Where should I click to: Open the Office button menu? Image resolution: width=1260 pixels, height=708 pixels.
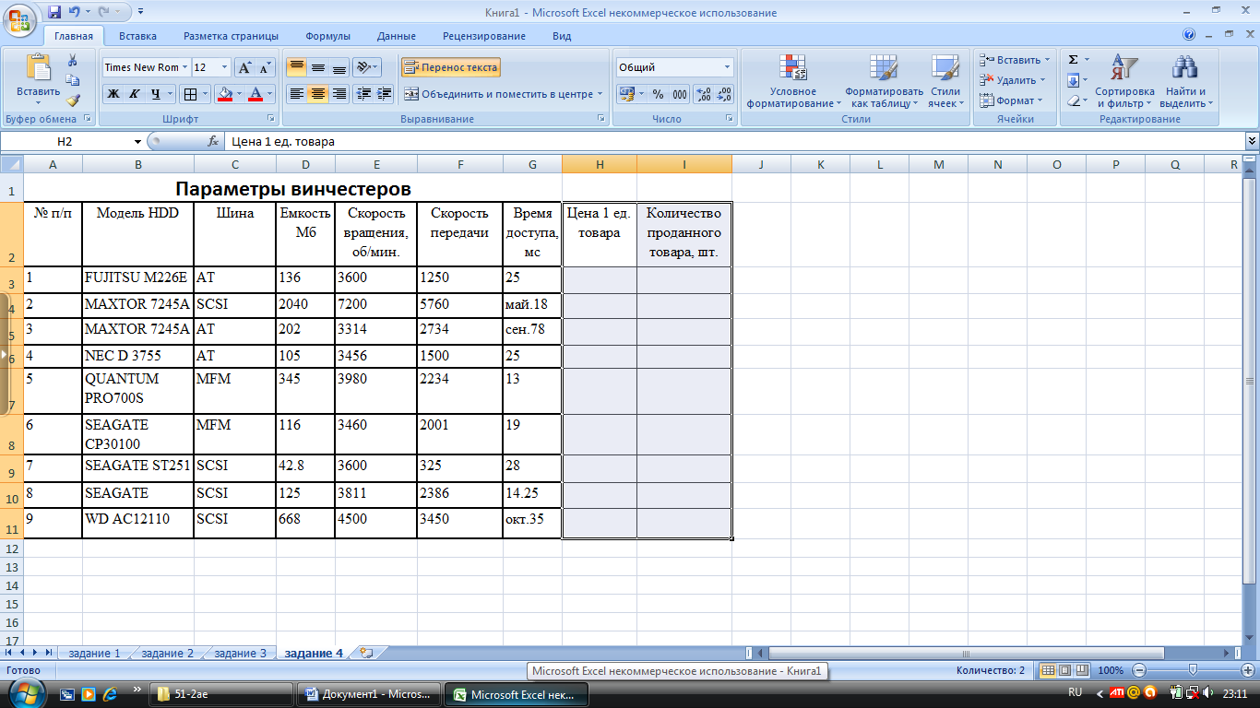pos(18,18)
